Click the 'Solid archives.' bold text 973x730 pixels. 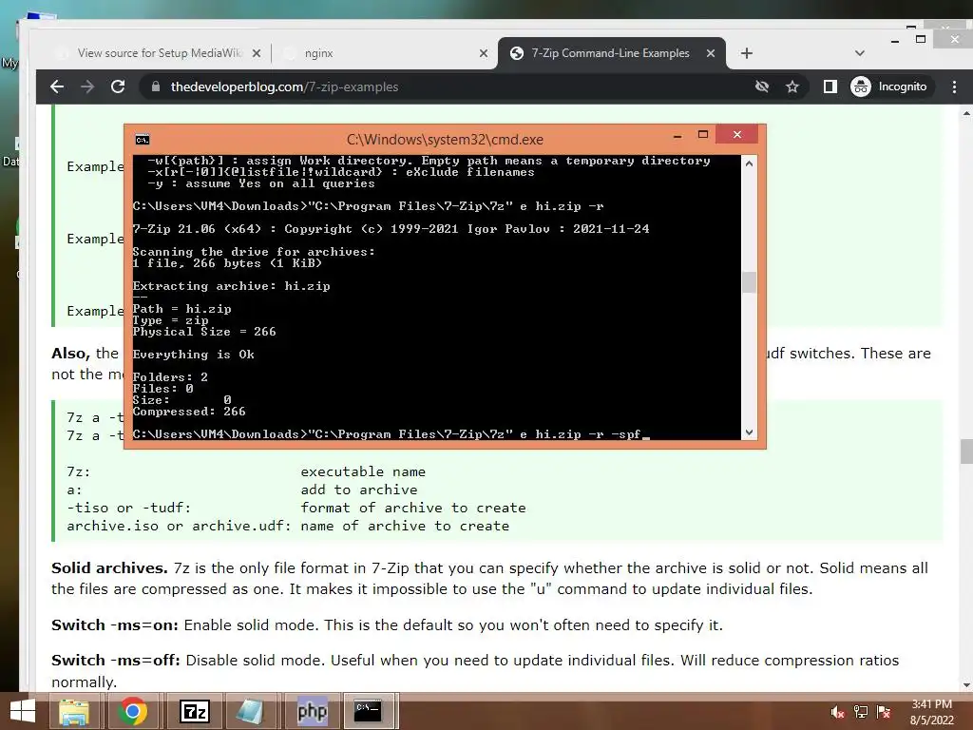[x=109, y=568]
